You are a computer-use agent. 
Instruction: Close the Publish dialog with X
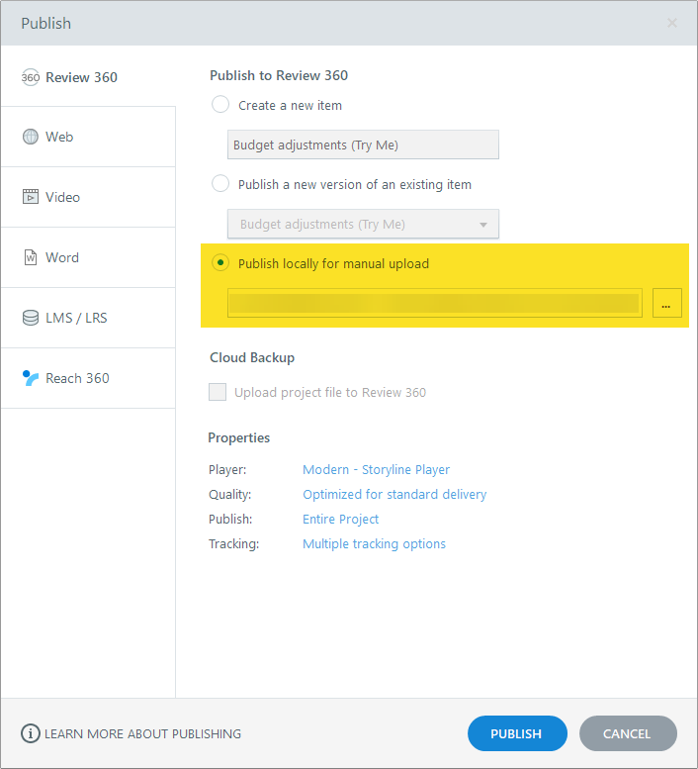[x=672, y=23]
